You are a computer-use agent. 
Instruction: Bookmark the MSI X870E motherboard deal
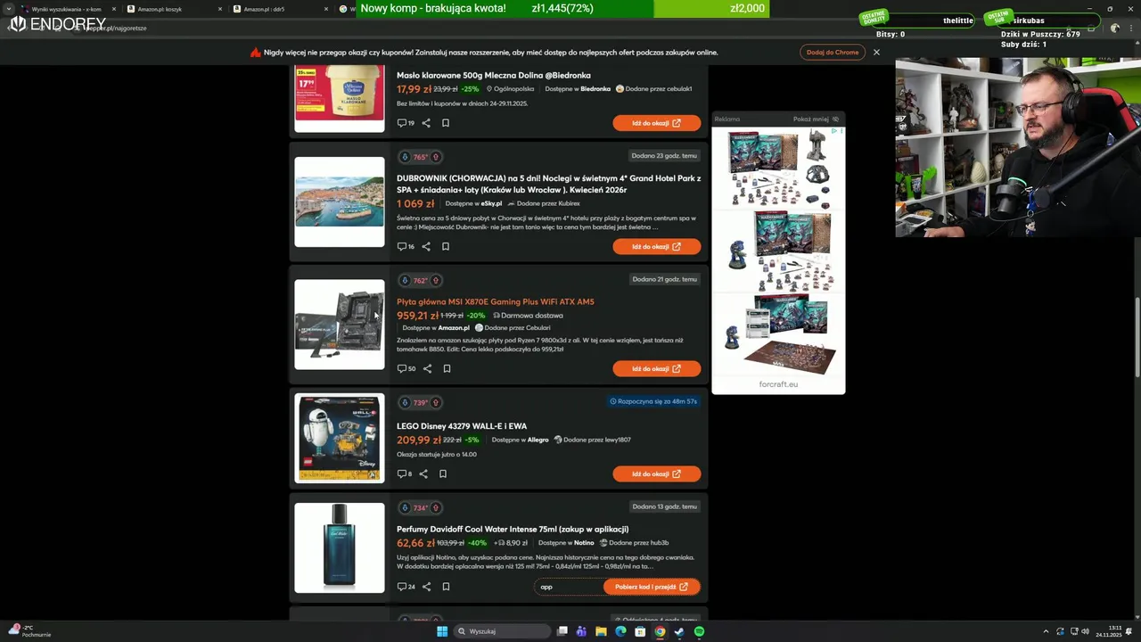[447, 368]
